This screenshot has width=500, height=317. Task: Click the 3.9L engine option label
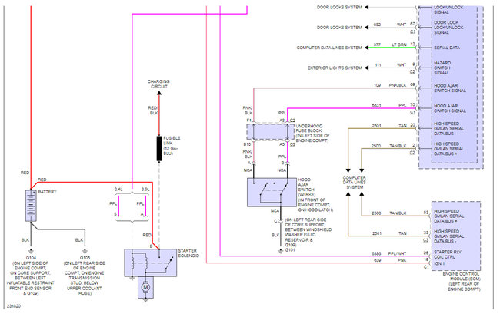point(145,190)
